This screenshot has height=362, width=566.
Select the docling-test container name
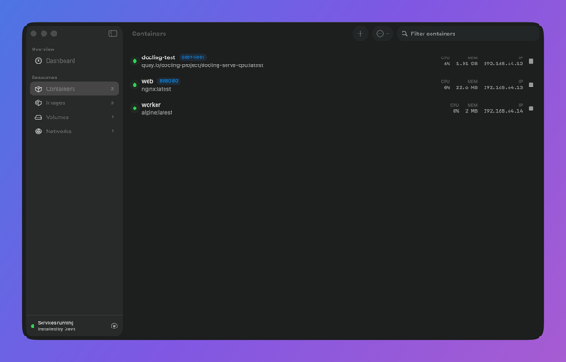[158, 57]
